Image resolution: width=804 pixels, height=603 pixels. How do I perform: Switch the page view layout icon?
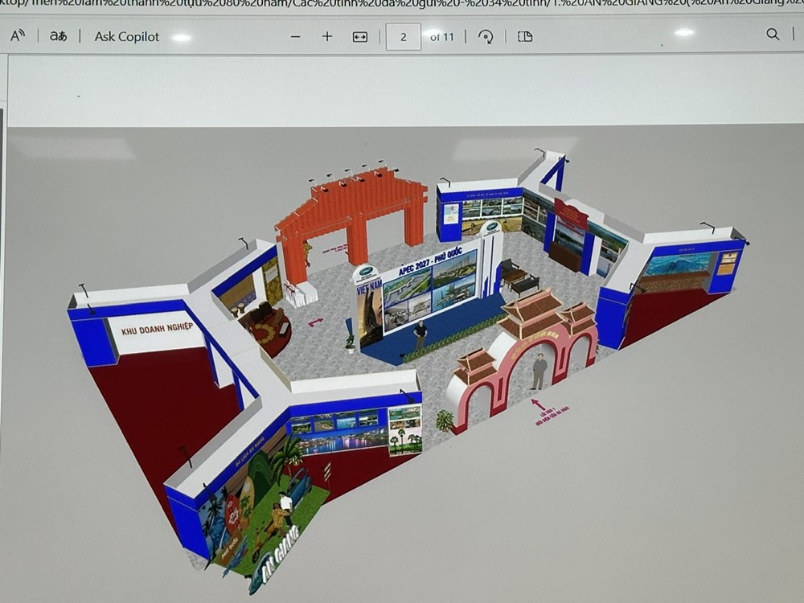click(x=525, y=36)
